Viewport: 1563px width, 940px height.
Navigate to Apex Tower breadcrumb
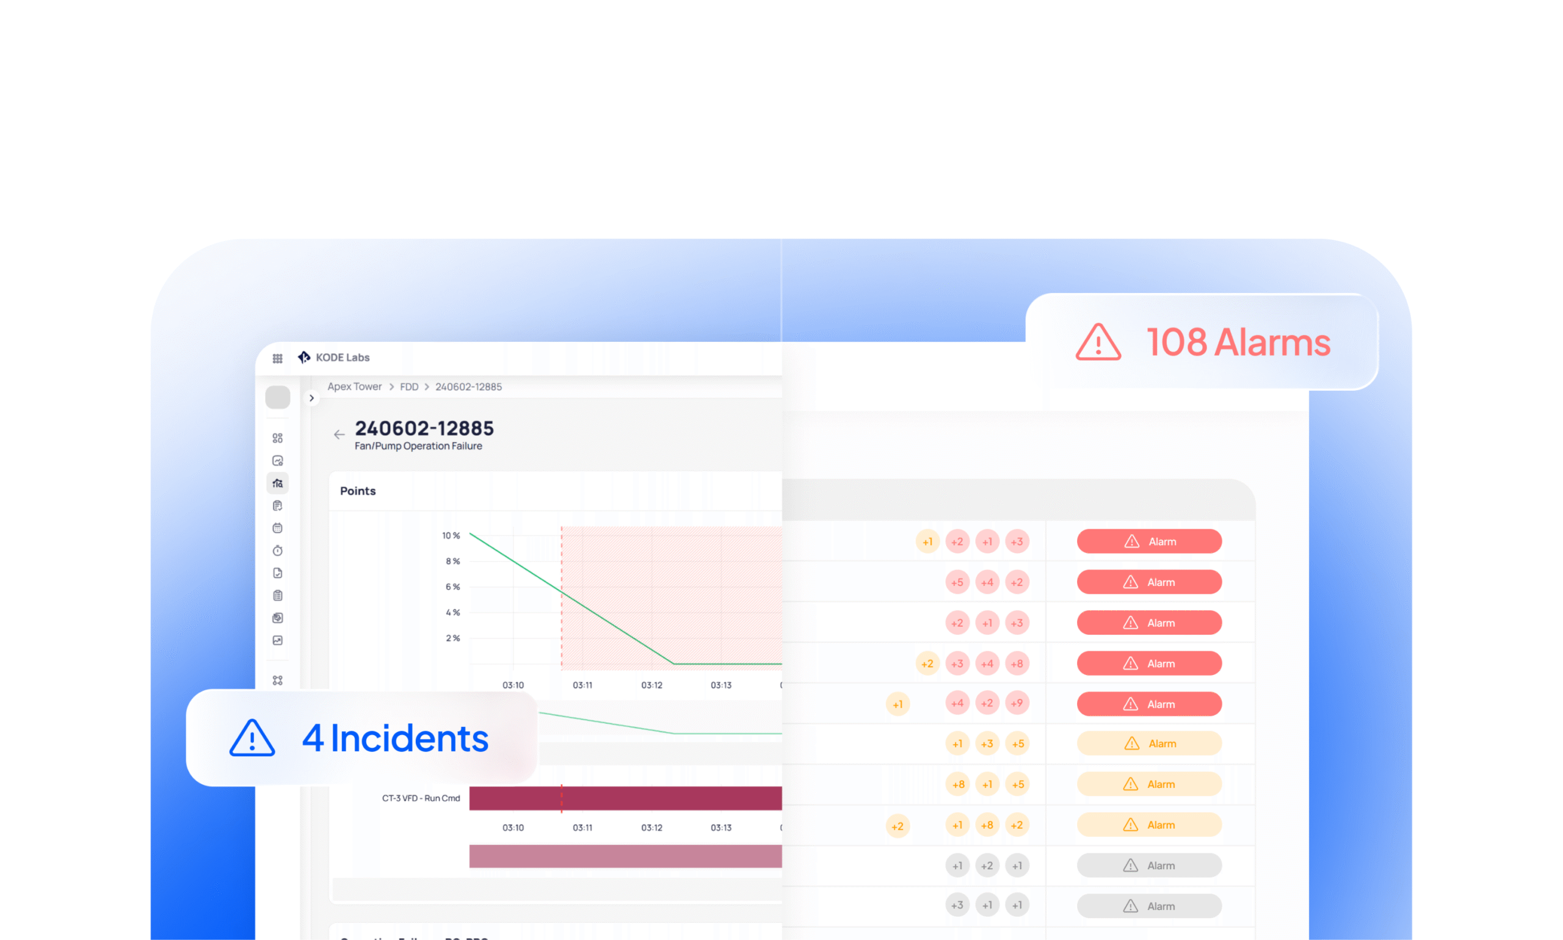(x=354, y=386)
